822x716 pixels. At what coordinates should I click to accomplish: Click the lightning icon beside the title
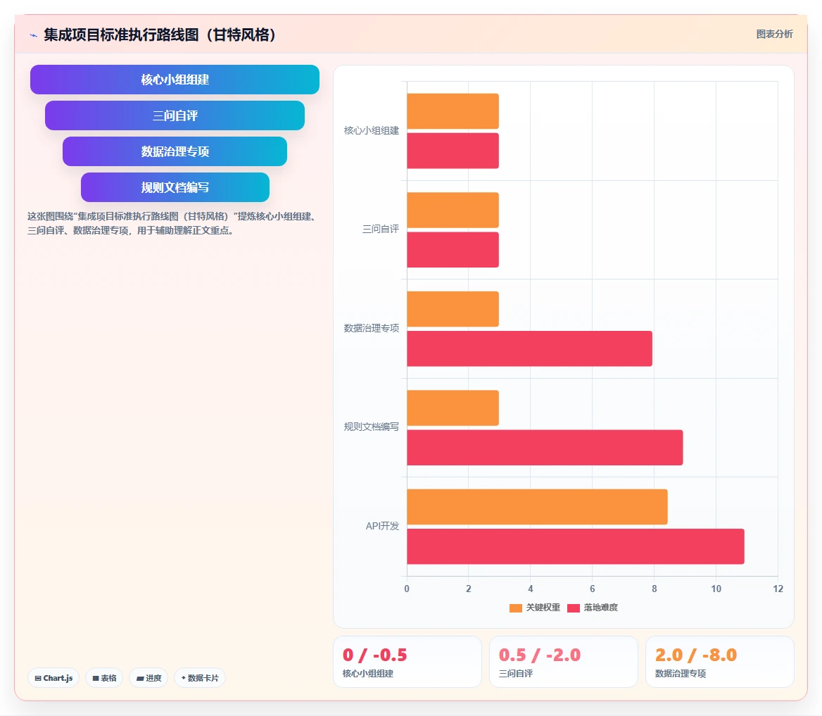(34, 36)
